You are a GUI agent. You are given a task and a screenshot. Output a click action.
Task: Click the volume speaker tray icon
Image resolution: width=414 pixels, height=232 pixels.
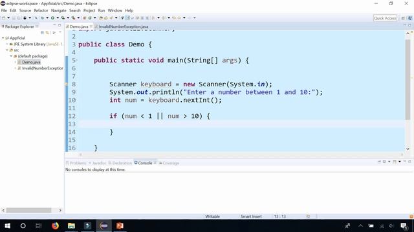(391, 226)
